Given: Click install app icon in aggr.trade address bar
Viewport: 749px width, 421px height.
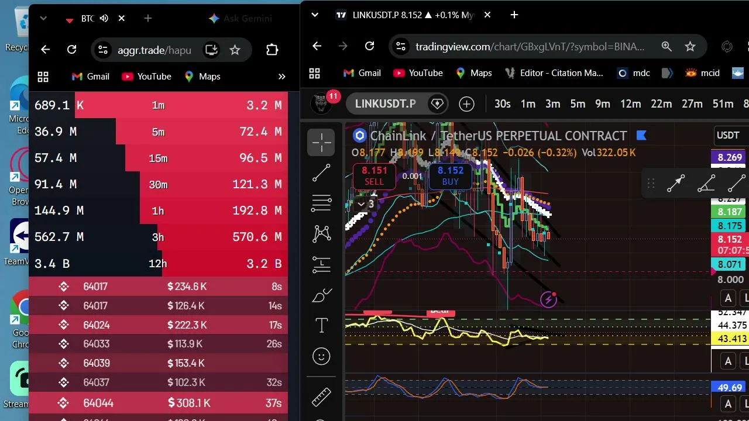Looking at the screenshot, I should 211,50.
